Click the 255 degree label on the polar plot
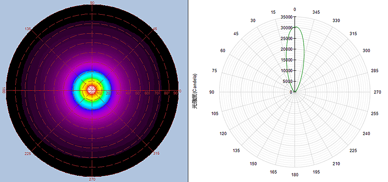Screen dimensions: 388x182 (x=375, y=113)
